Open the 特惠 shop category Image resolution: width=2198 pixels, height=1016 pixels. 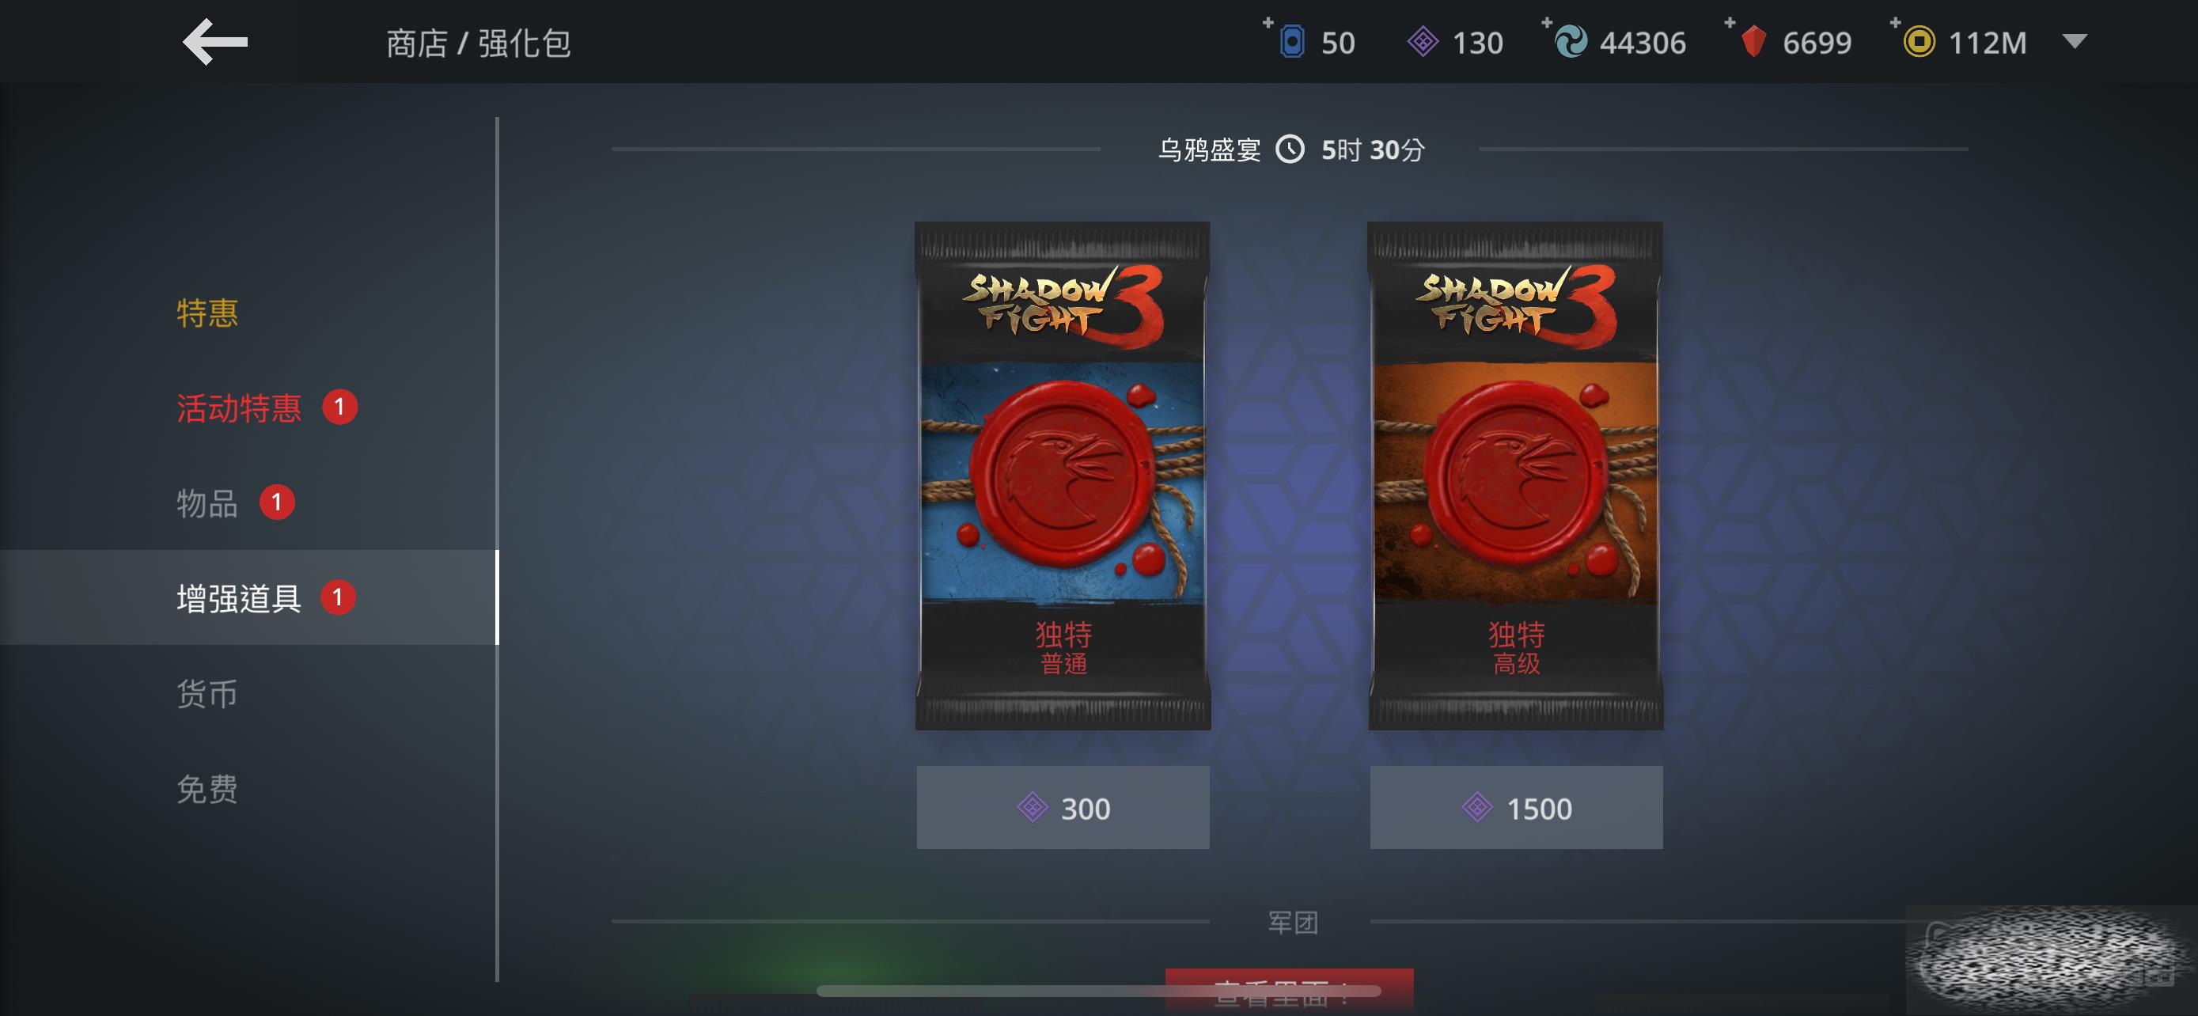[207, 313]
